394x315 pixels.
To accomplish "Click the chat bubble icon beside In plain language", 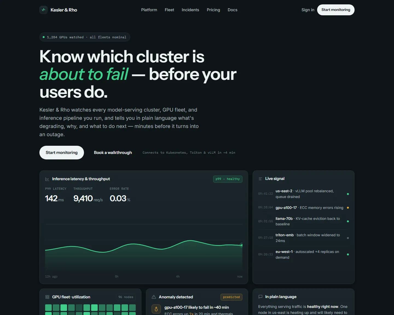I will pos(260,297).
